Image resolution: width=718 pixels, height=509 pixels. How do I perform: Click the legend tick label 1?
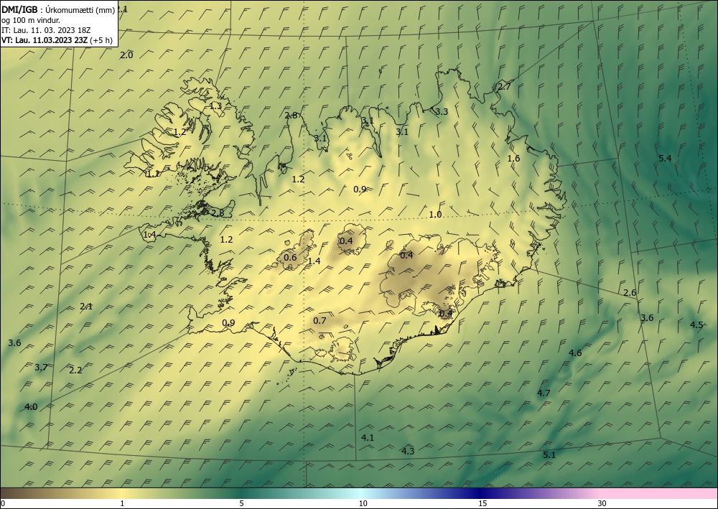(122, 503)
